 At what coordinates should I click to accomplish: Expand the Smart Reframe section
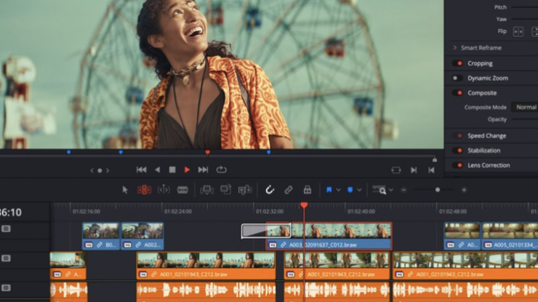pyautogui.click(x=455, y=48)
